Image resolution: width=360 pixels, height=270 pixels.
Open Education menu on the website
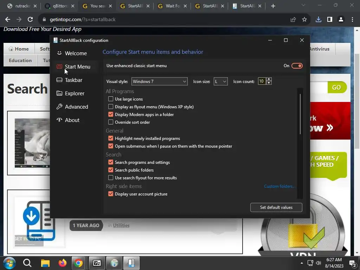click(20, 60)
